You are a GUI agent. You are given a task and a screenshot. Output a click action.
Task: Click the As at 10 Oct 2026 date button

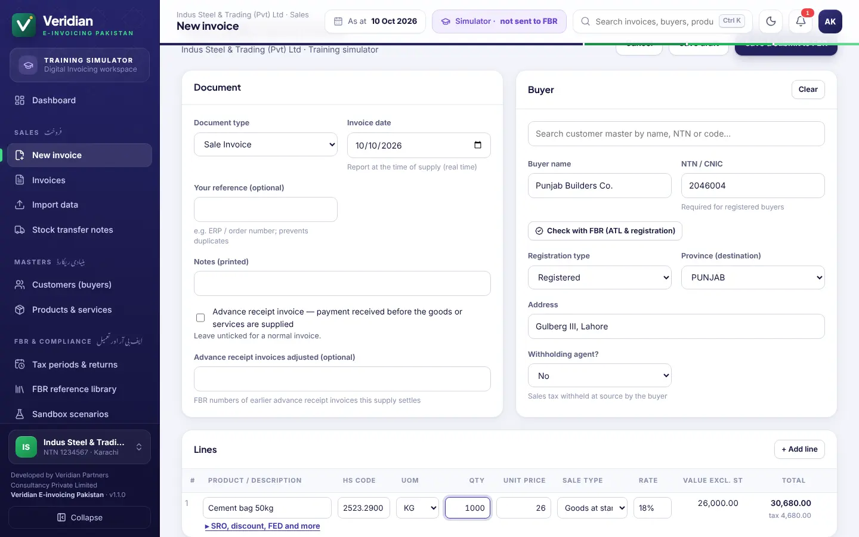375,21
